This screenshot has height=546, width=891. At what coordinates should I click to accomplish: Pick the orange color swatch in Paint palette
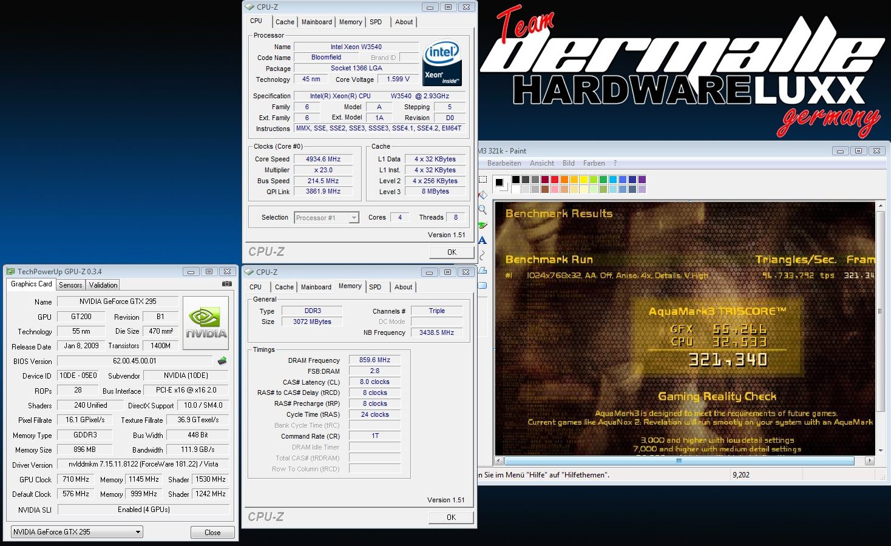point(564,180)
